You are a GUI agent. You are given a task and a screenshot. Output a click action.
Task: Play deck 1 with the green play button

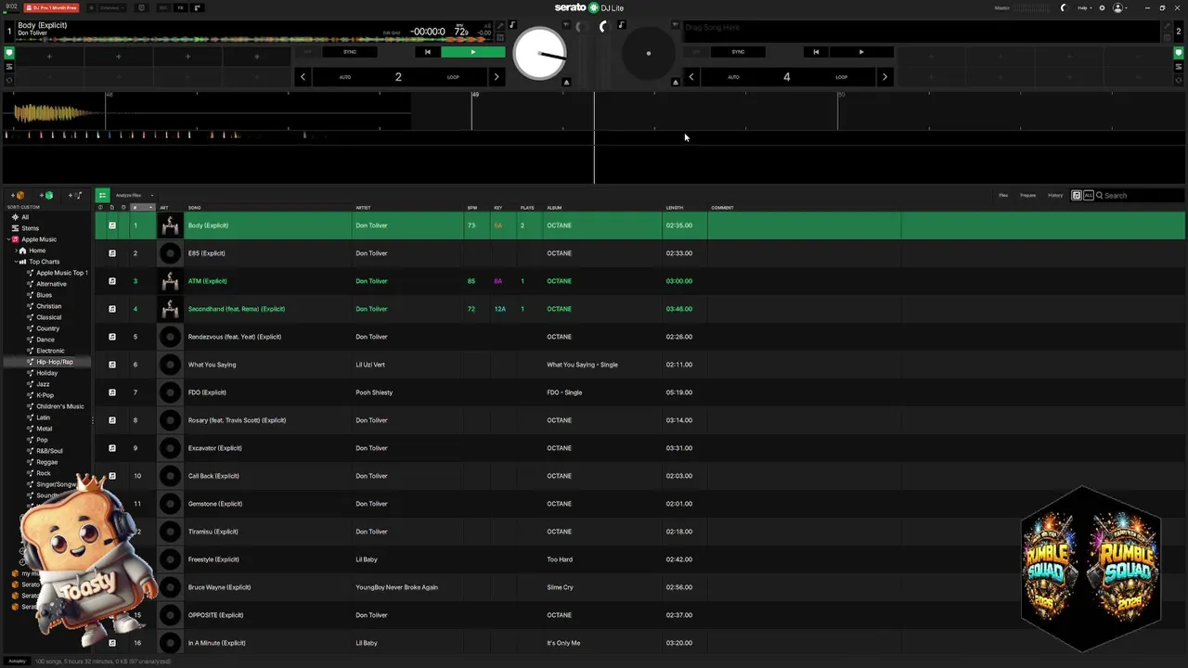point(472,52)
